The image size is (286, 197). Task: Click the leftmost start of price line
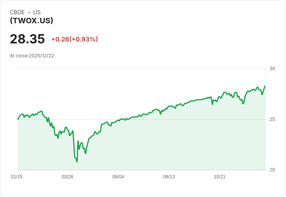click(x=18, y=119)
